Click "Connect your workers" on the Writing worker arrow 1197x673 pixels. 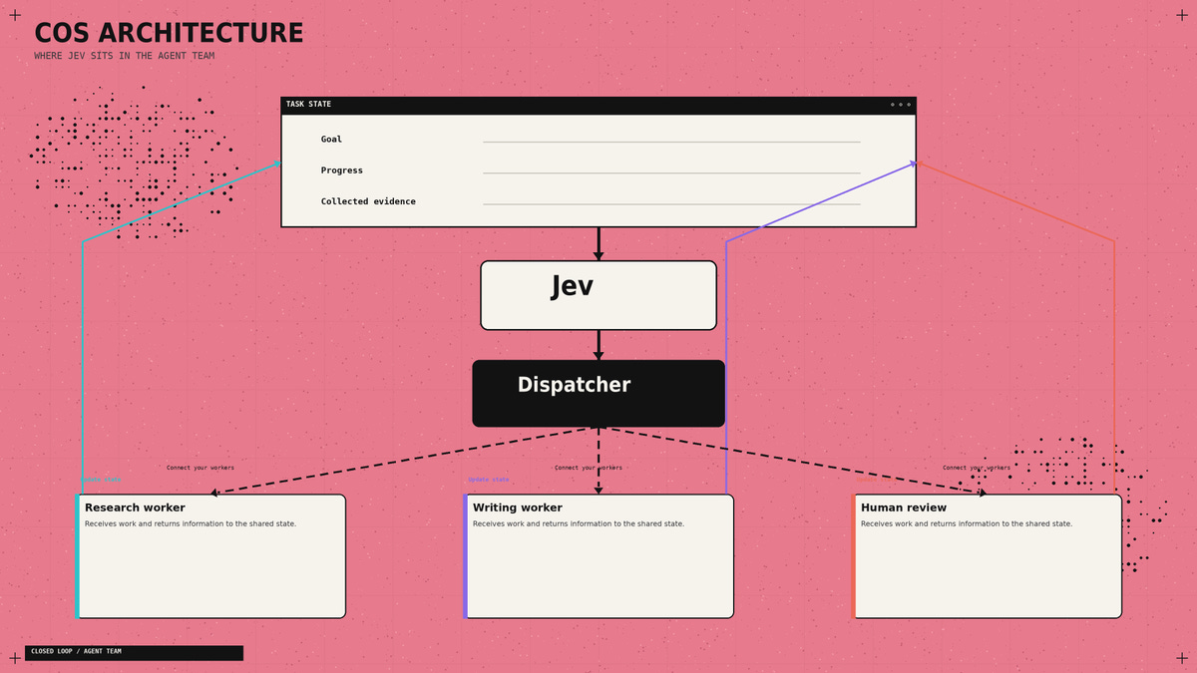(x=589, y=468)
